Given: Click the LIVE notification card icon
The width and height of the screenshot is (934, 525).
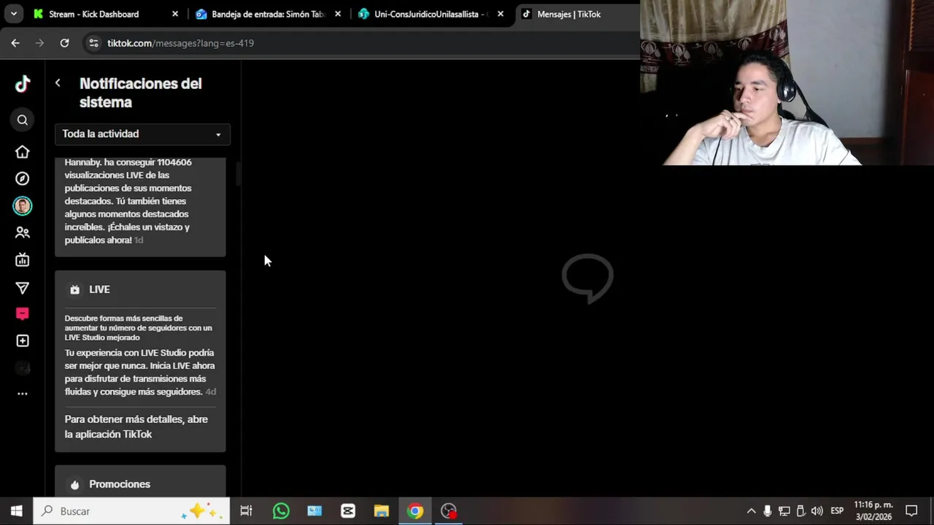Looking at the screenshot, I should tap(74, 289).
